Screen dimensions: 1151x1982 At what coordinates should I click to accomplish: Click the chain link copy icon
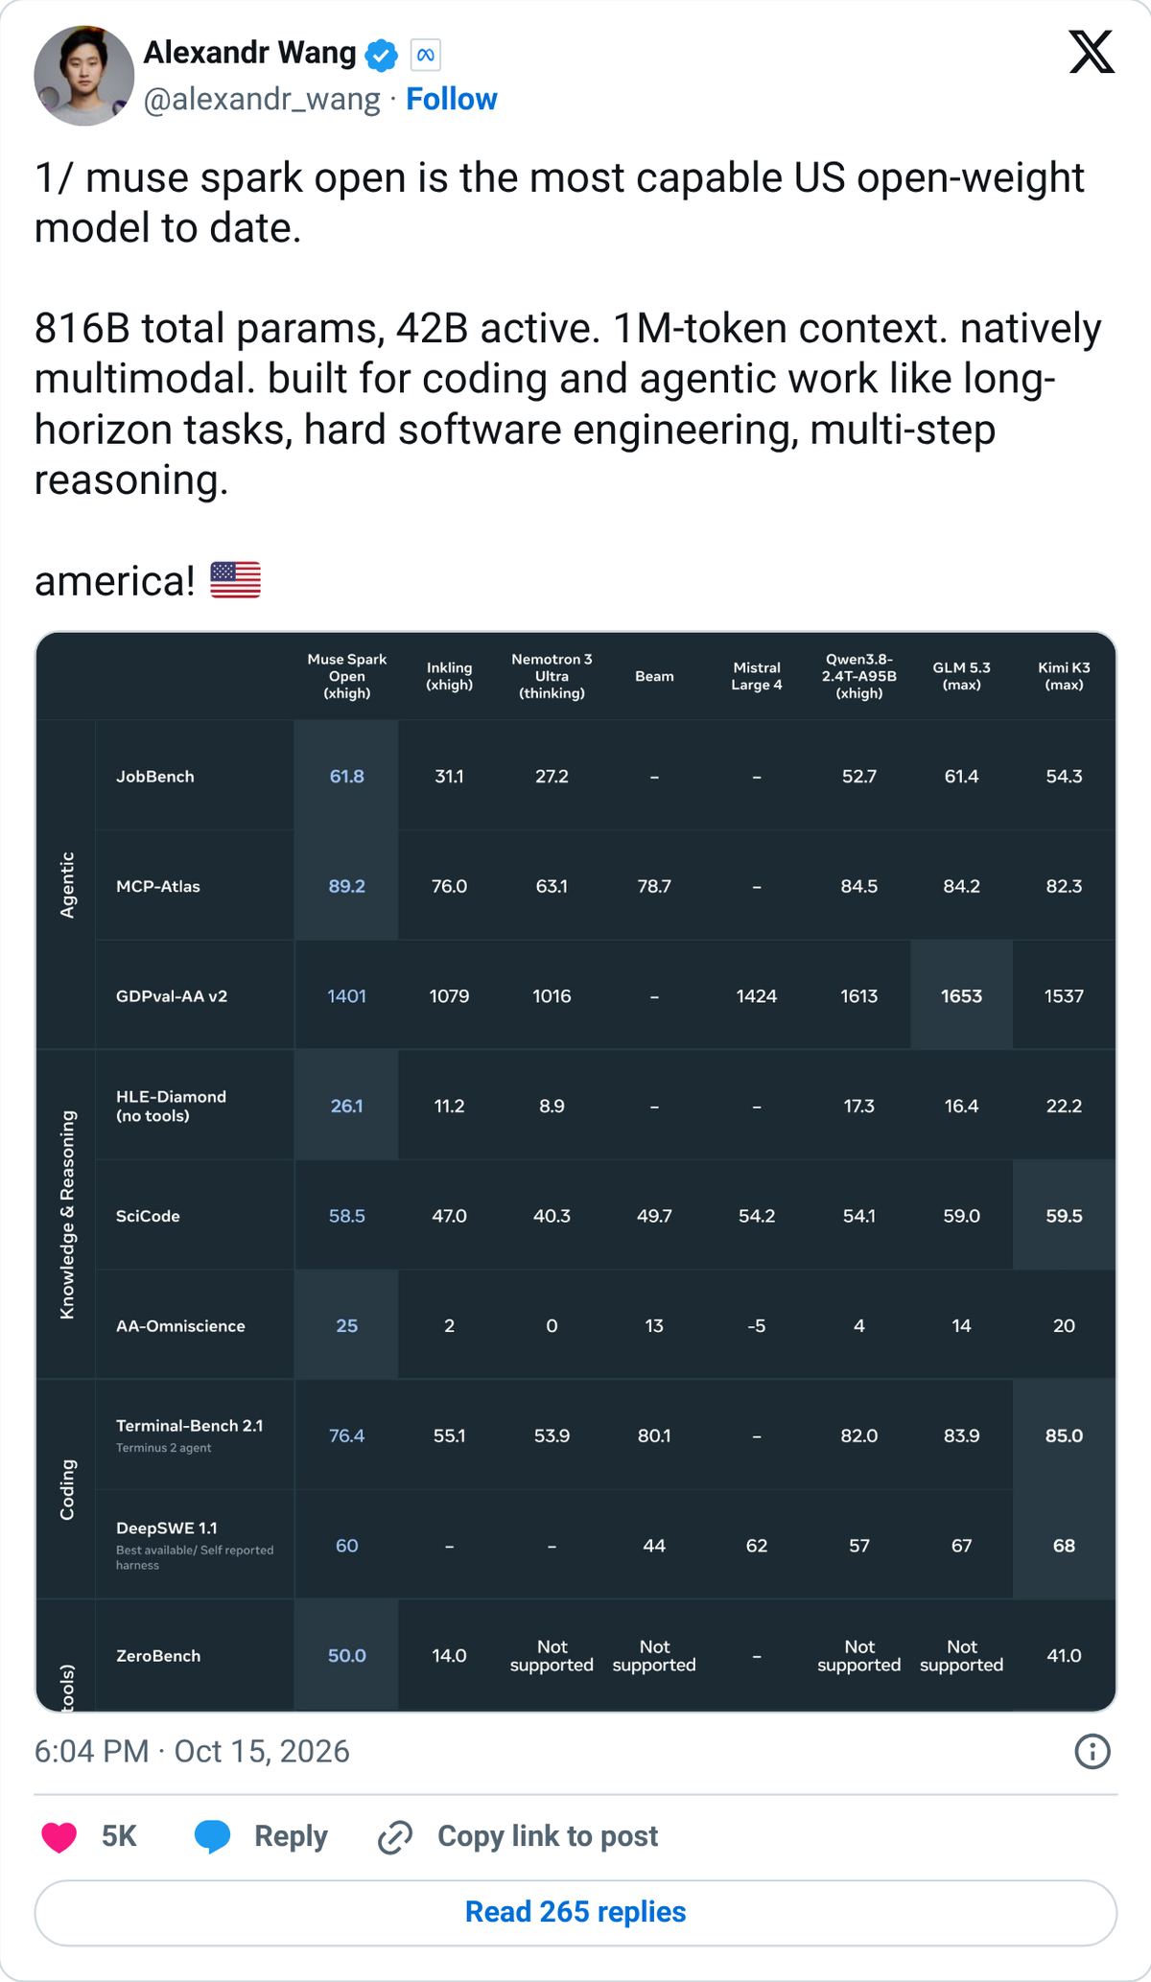395,1836
